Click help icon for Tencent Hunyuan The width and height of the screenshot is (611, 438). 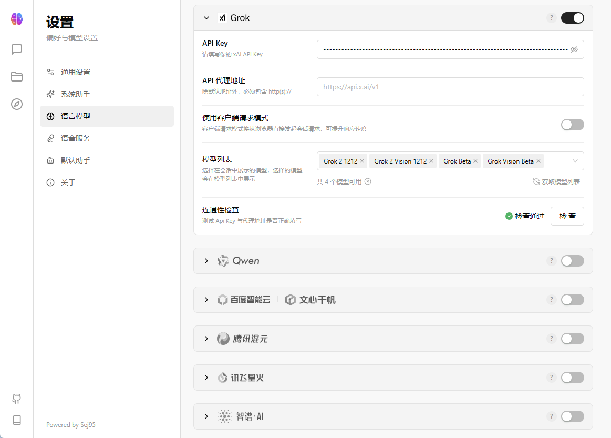[552, 339]
